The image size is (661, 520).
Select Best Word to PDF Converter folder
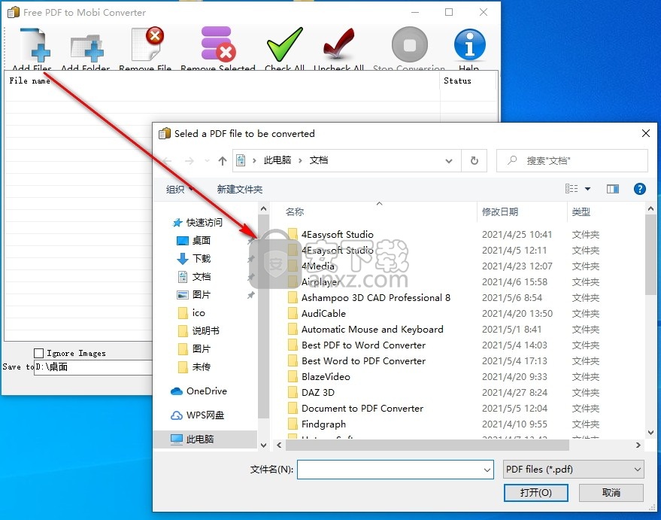(x=363, y=361)
